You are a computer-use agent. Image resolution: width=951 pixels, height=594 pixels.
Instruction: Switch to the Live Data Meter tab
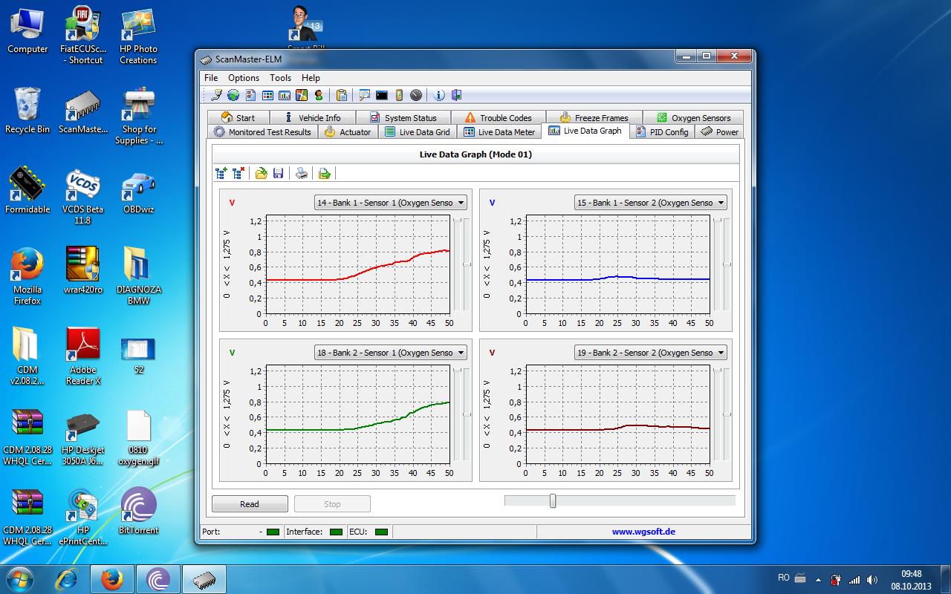(x=499, y=131)
